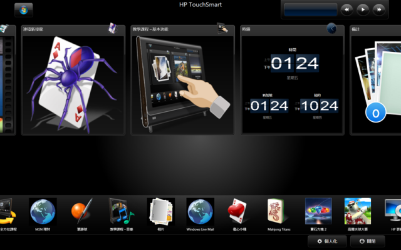Click the HP TouchSmart title text
Viewport: 401px width, 250px height.
[x=200, y=4]
